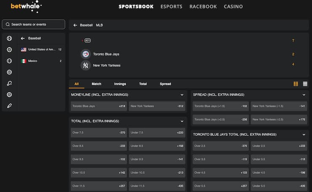Switch to the Innings tab

point(120,84)
